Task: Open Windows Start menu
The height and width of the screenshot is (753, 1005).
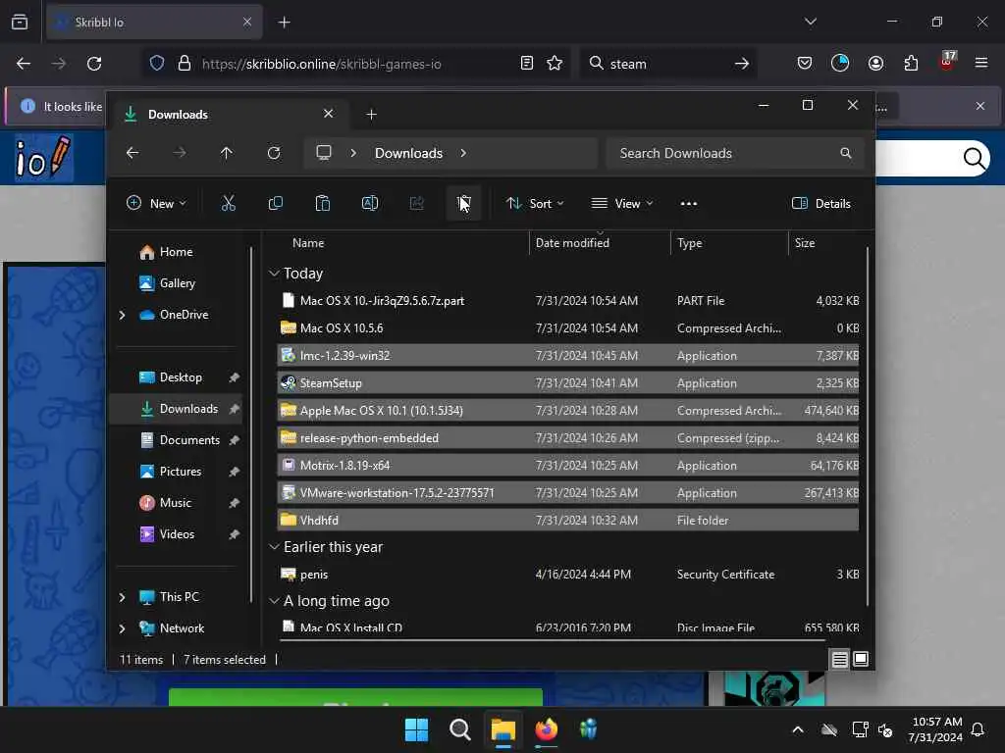Action: pyautogui.click(x=416, y=729)
